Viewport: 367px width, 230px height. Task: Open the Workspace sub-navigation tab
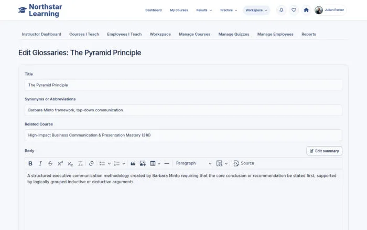click(160, 34)
